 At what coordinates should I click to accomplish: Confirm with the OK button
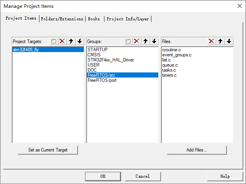click(103, 176)
